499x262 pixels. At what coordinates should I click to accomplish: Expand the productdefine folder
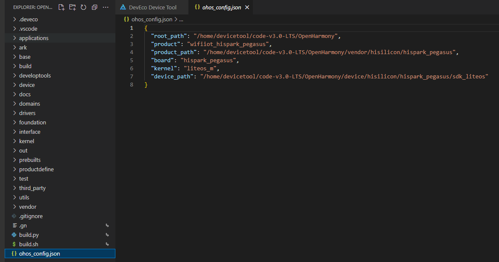coord(60,170)
